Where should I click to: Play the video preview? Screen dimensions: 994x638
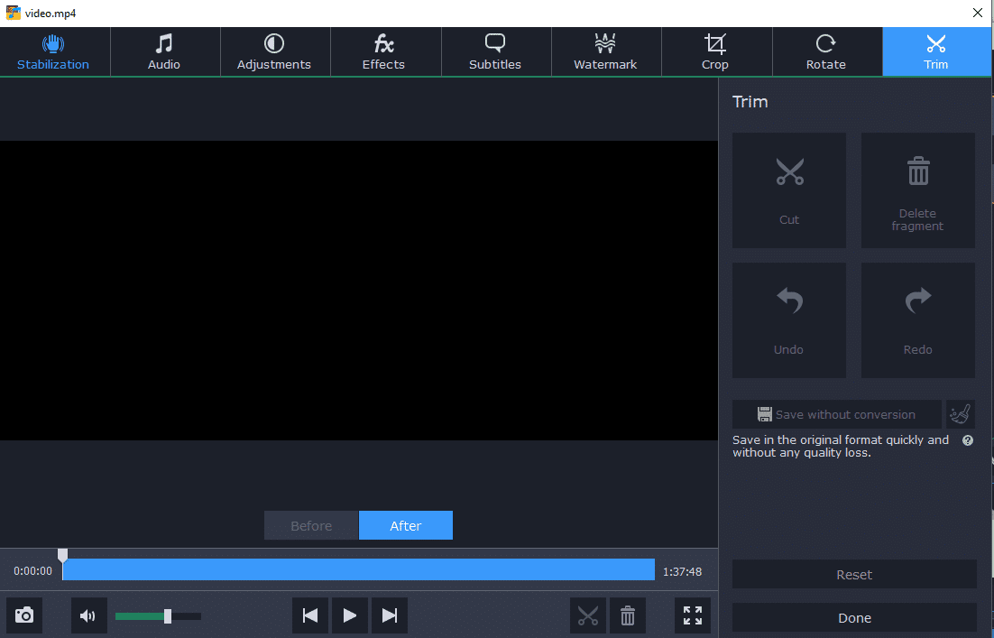pyautogui.click(x=350, y=615)
